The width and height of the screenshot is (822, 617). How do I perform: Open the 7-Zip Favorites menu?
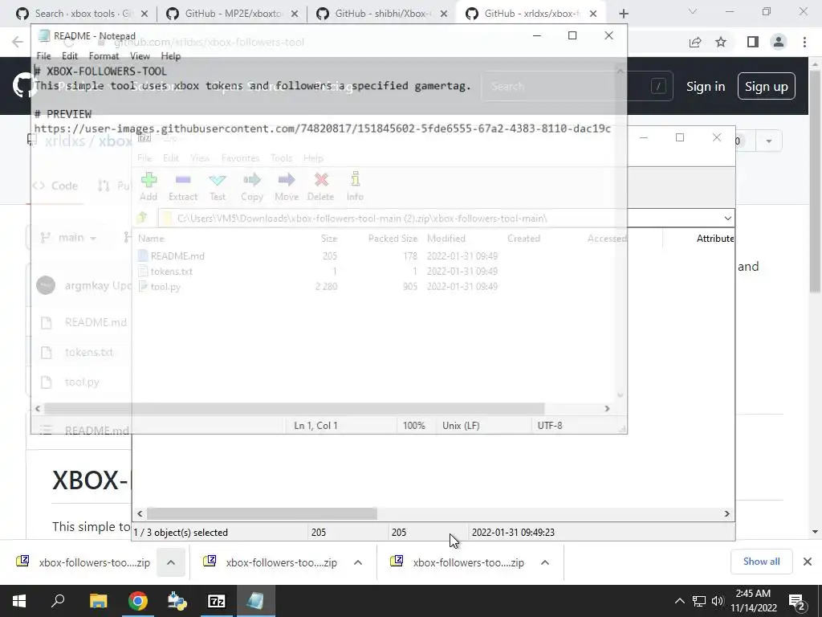coord(241,158)
